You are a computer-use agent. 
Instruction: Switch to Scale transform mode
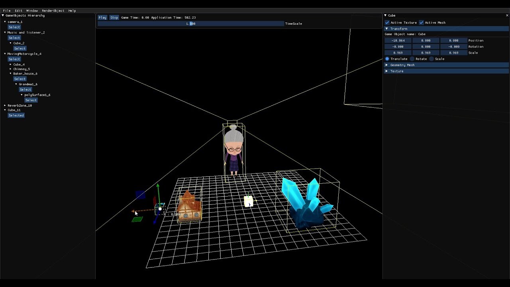432,59
